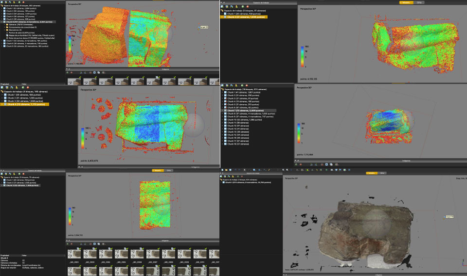Click green enable cameras icon in bottom-left photos toolbar
This screenshot has width=467, height=276.
[x=69, y=244]
